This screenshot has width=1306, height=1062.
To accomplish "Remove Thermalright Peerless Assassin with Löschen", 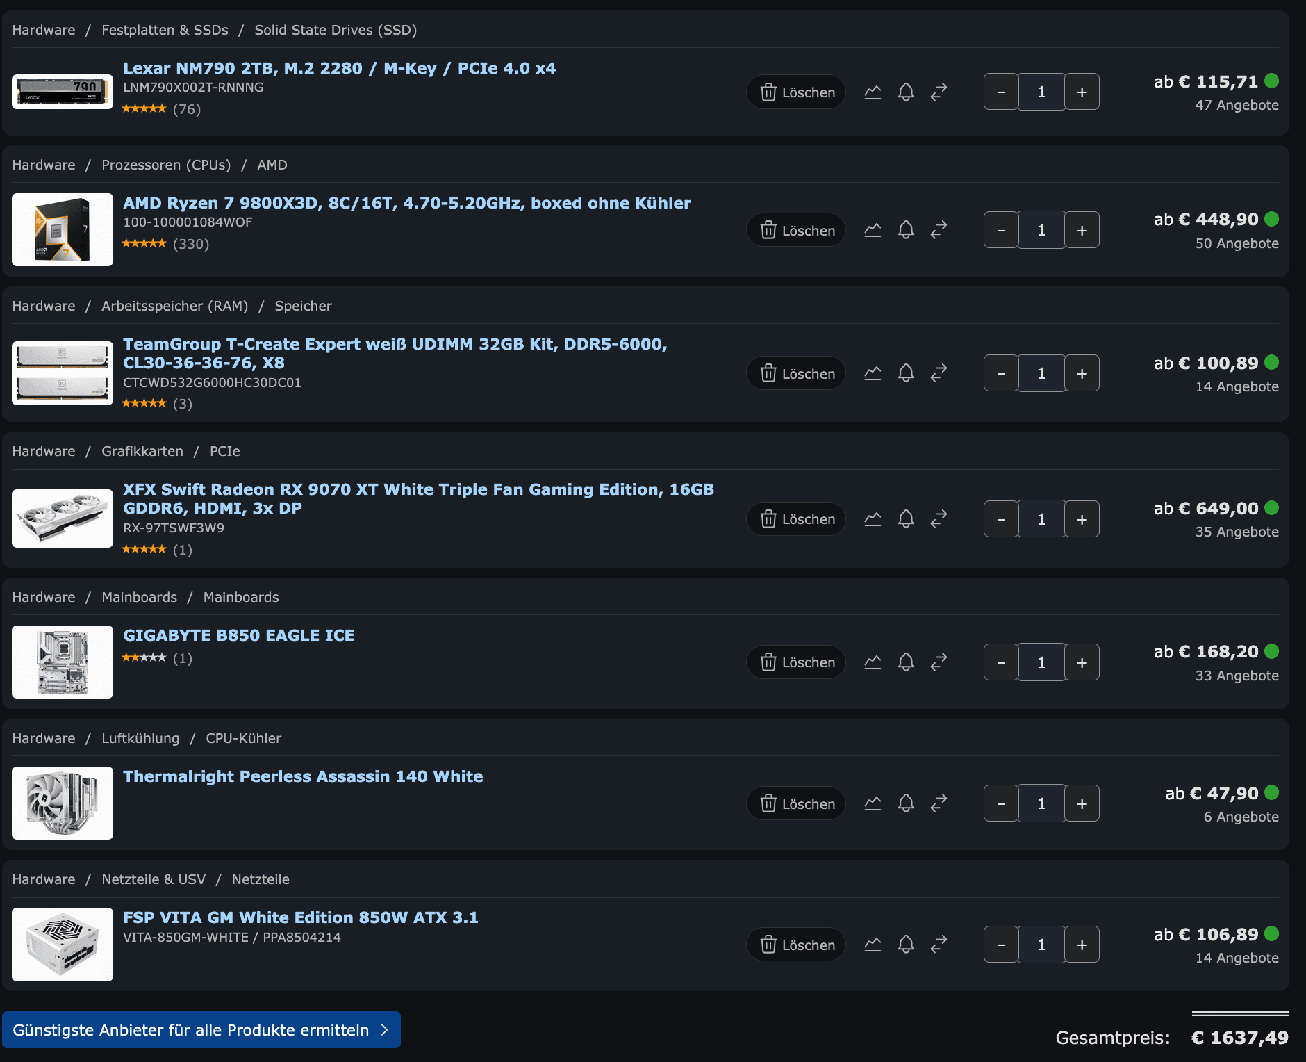I will coord(796,803).
